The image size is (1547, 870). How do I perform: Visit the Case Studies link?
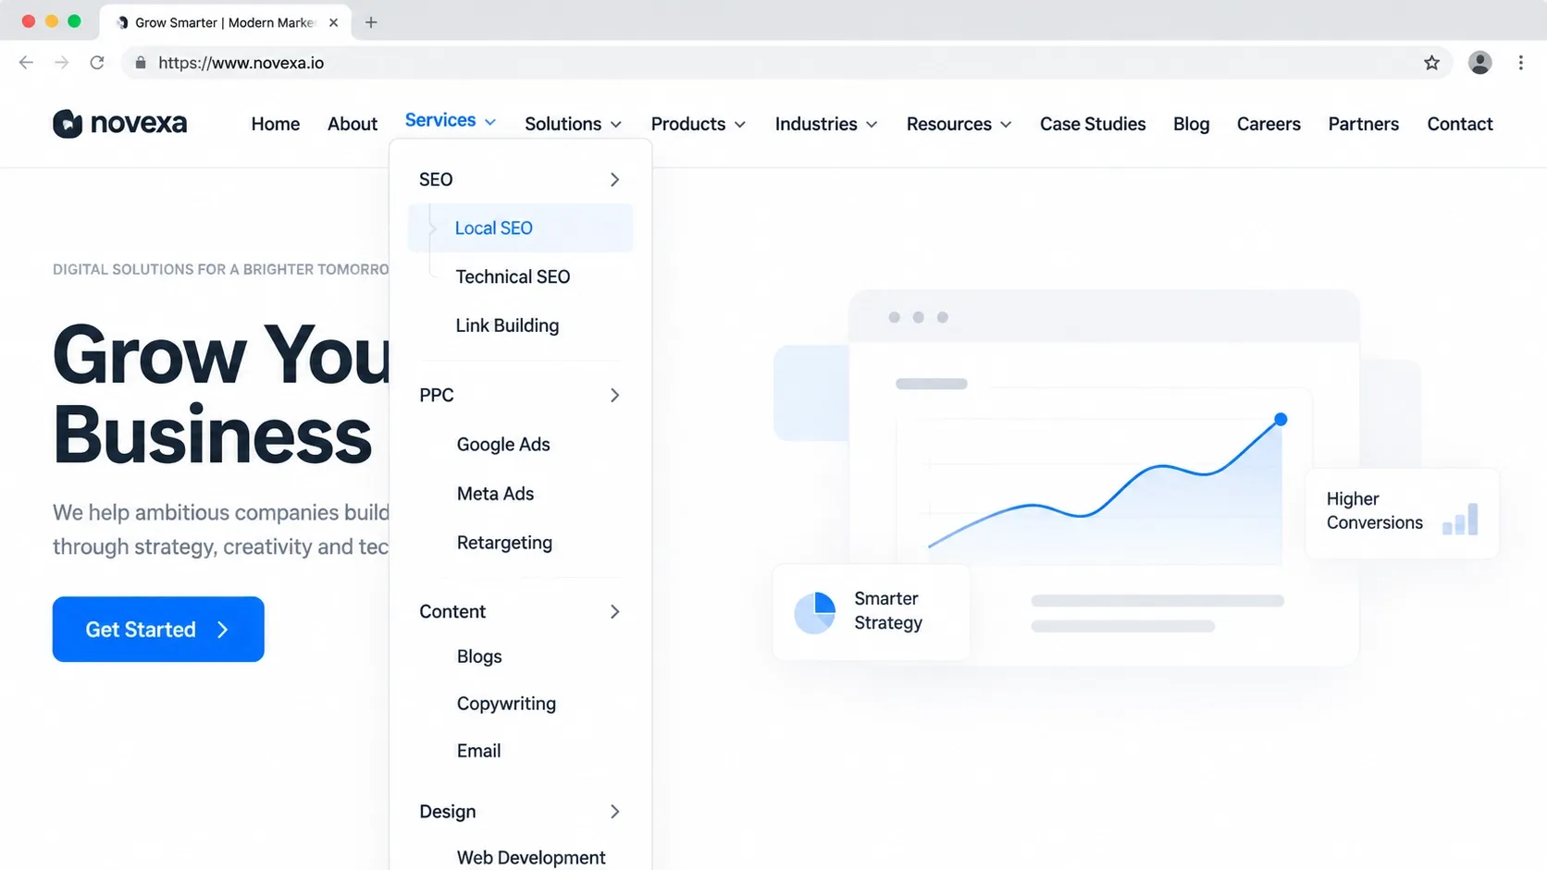[1093, 124]
